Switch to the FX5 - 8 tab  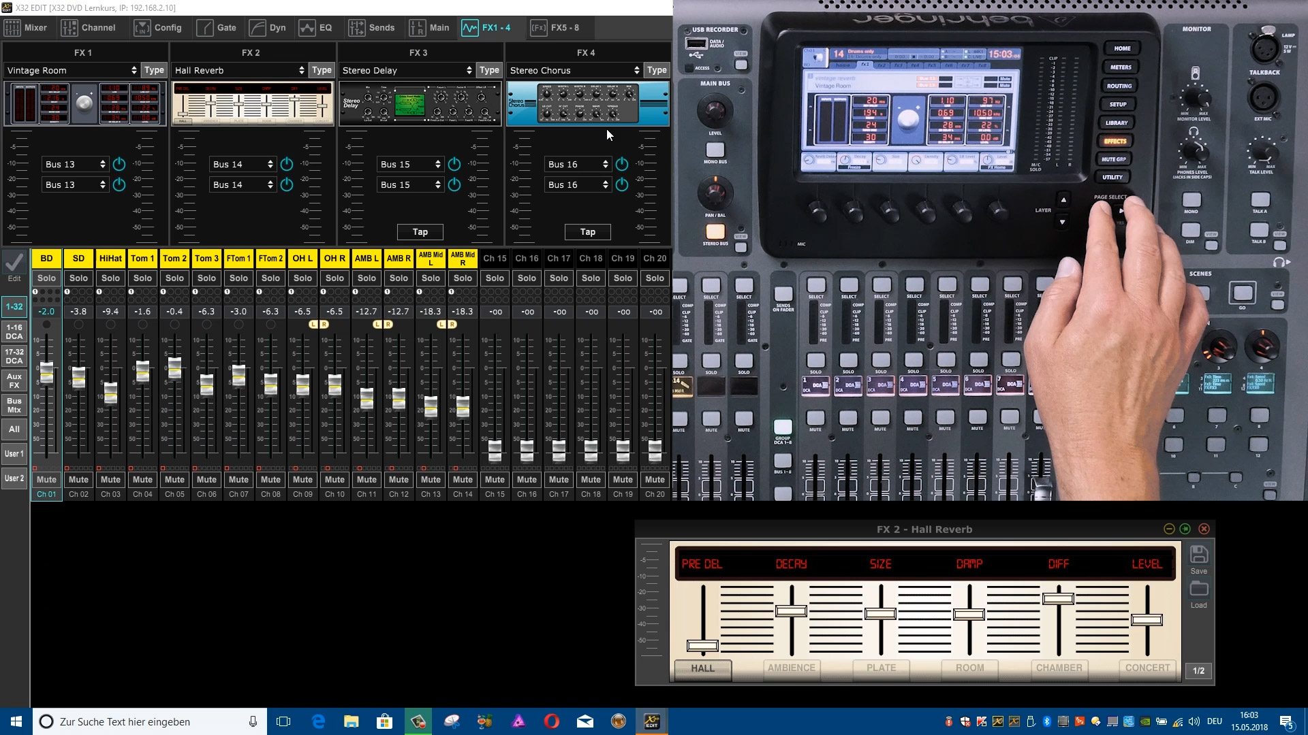point(555,28)
